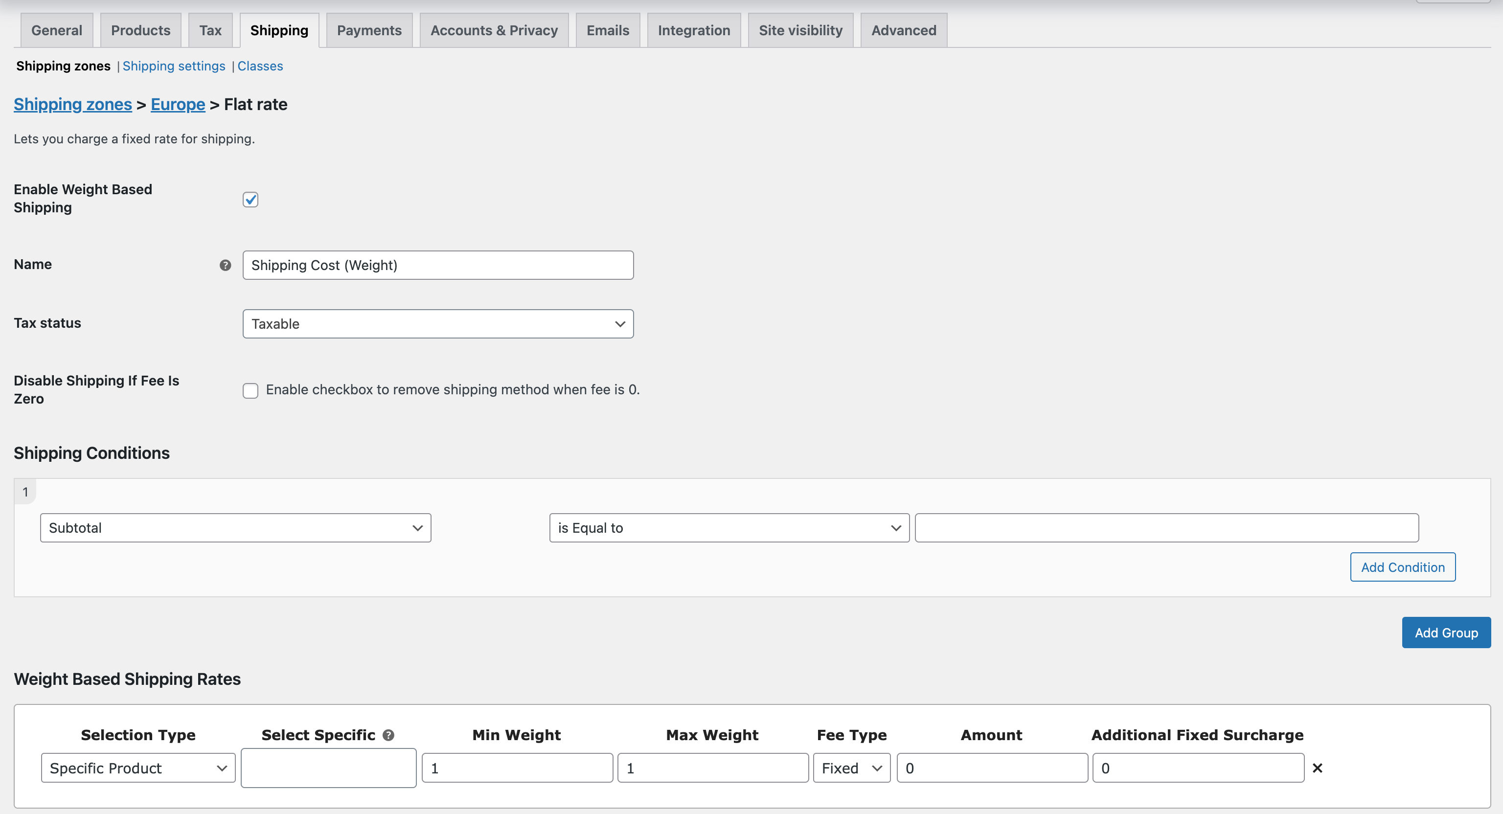Open the Tax status dropdown
1503x814 pixels.
pos(437,324)
